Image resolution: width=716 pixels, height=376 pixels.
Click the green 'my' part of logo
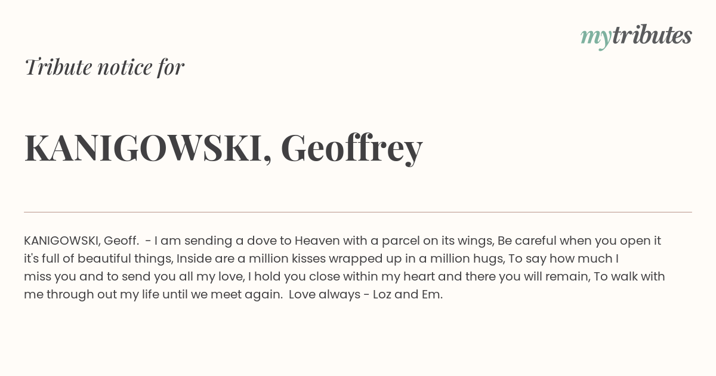click(595, 38)
